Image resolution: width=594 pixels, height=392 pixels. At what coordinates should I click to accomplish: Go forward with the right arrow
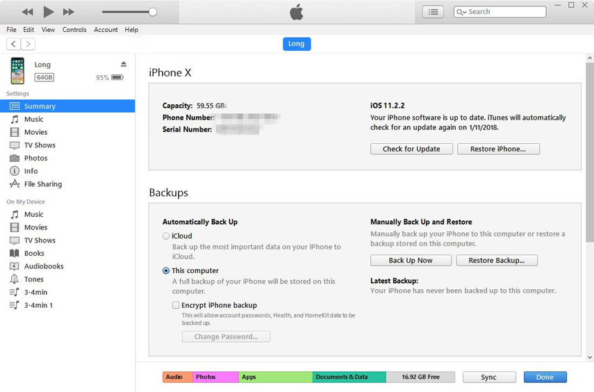tap(28, 44)
